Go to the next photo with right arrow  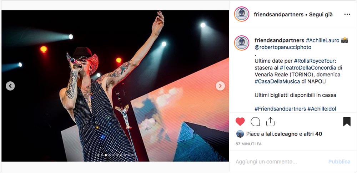pos(220,86)
